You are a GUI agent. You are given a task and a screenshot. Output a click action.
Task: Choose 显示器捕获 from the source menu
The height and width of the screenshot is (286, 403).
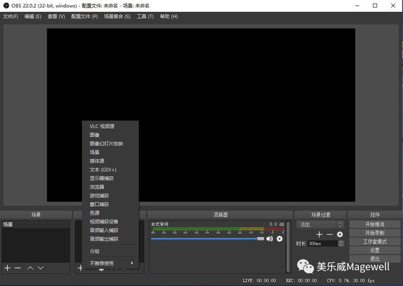[x=111, y=179]
